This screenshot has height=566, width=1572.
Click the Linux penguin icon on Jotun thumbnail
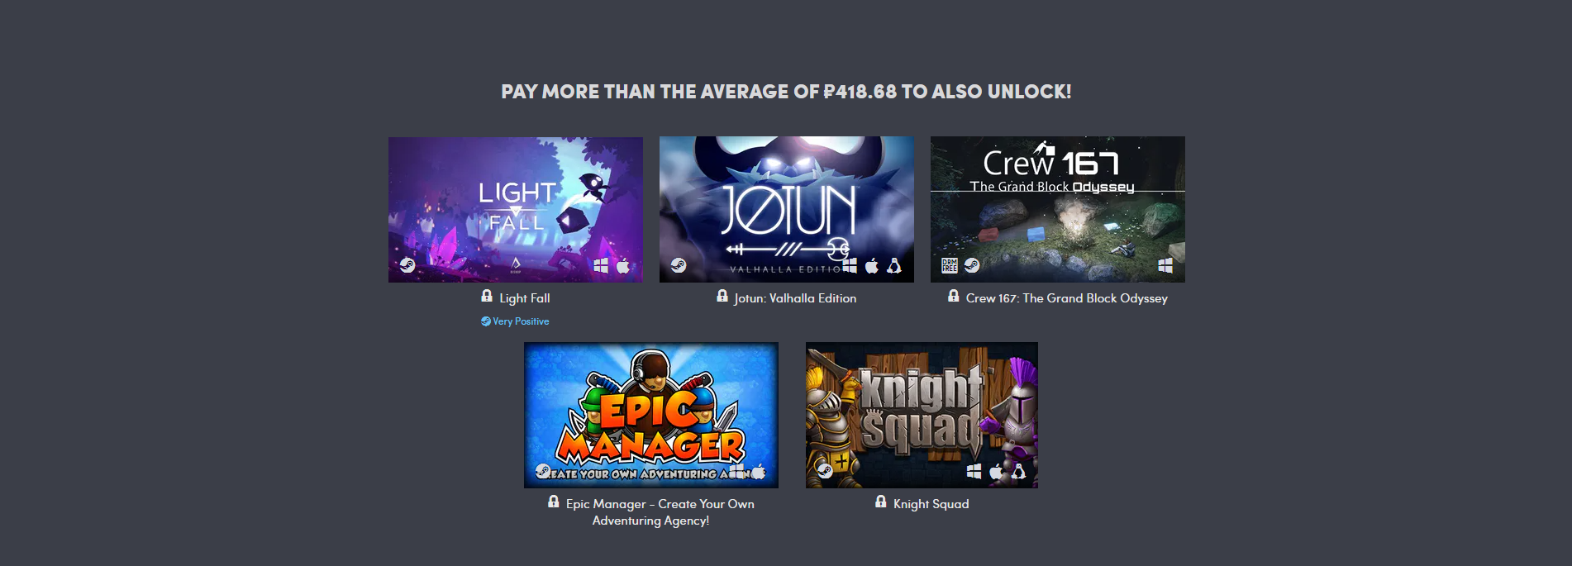[894, 265]
